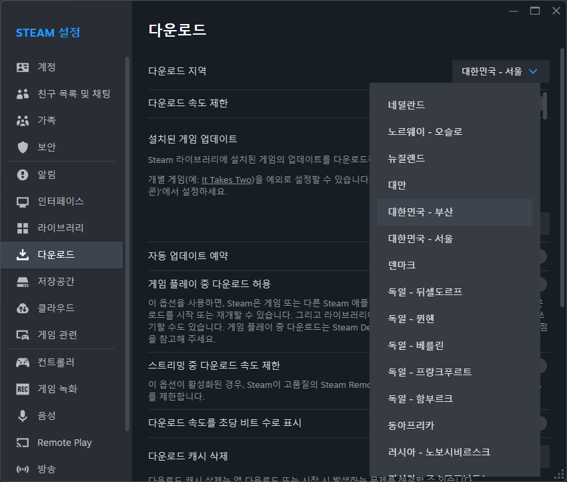
Task: Click the 클라우드 cloud sync icon
Action: 23,308
